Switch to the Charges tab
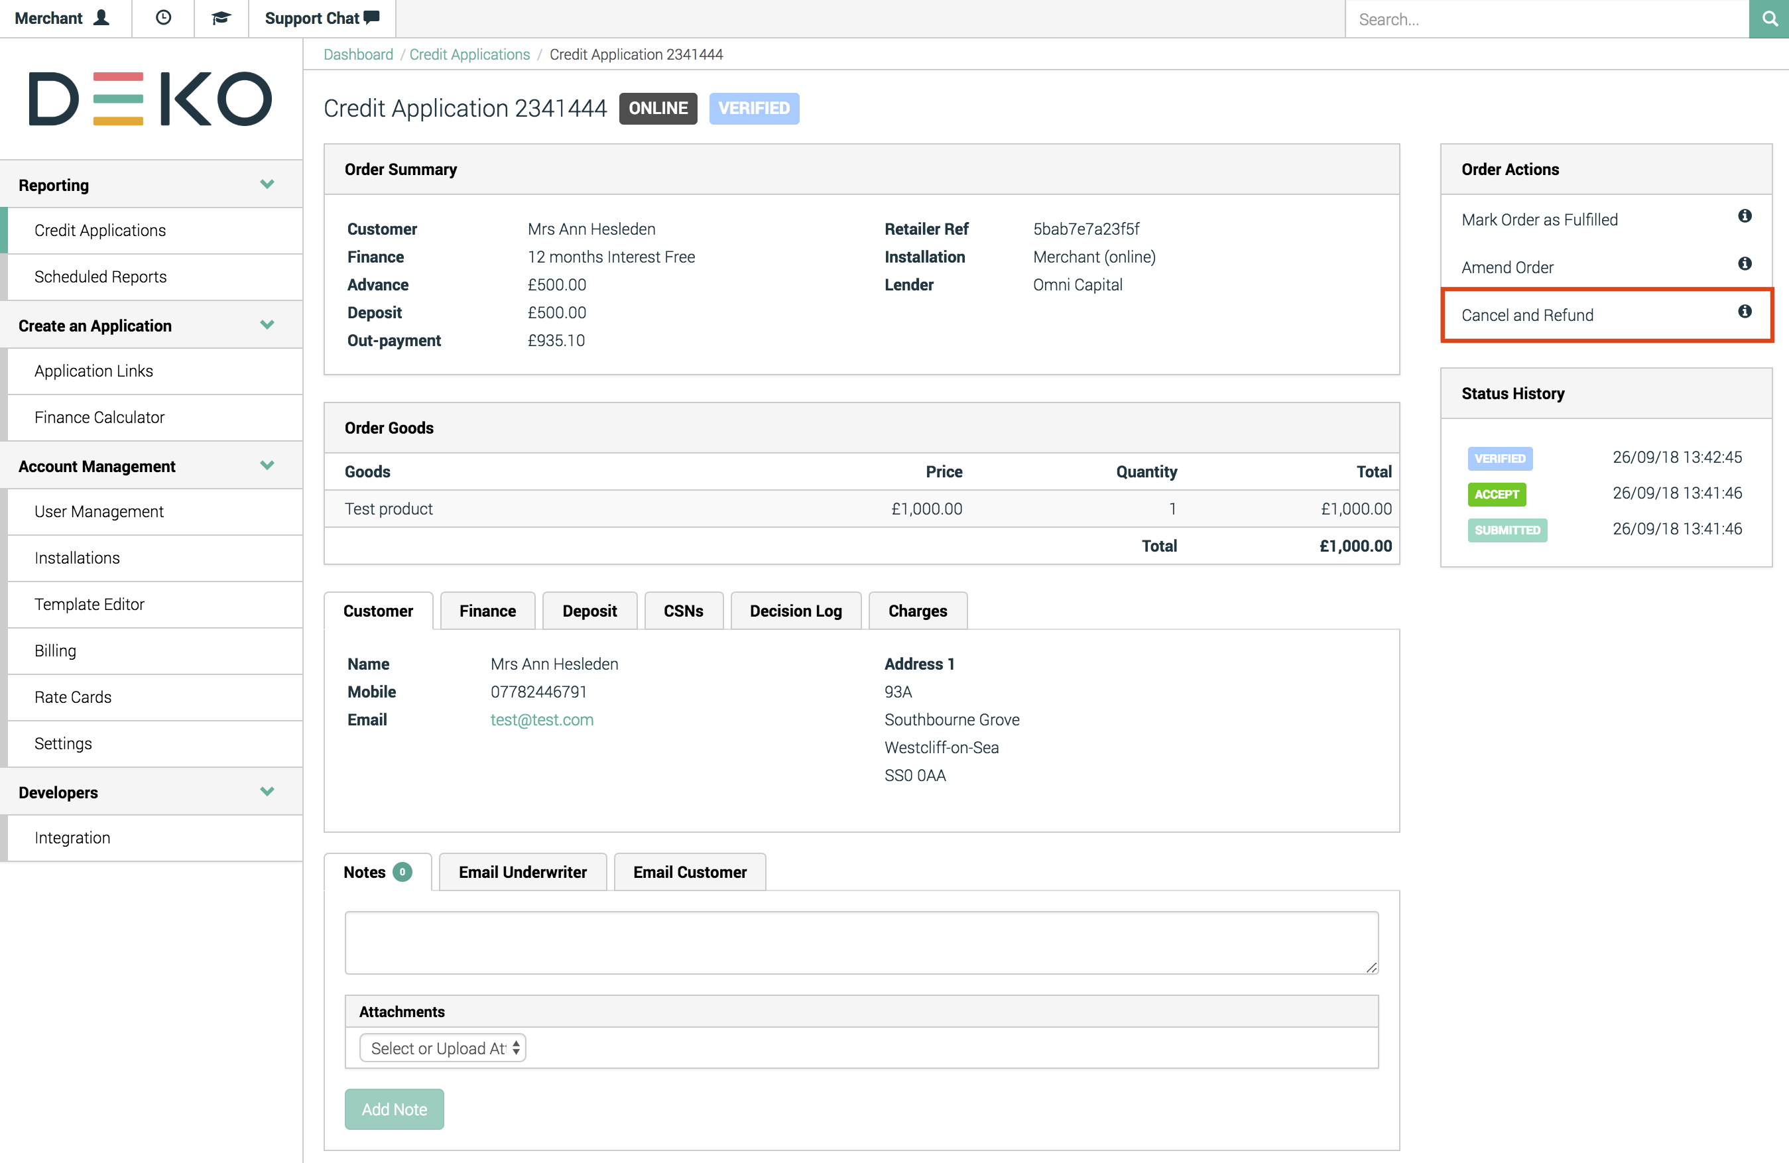Viewport: 1789px width, 1163px height. (x=917, y=611)
